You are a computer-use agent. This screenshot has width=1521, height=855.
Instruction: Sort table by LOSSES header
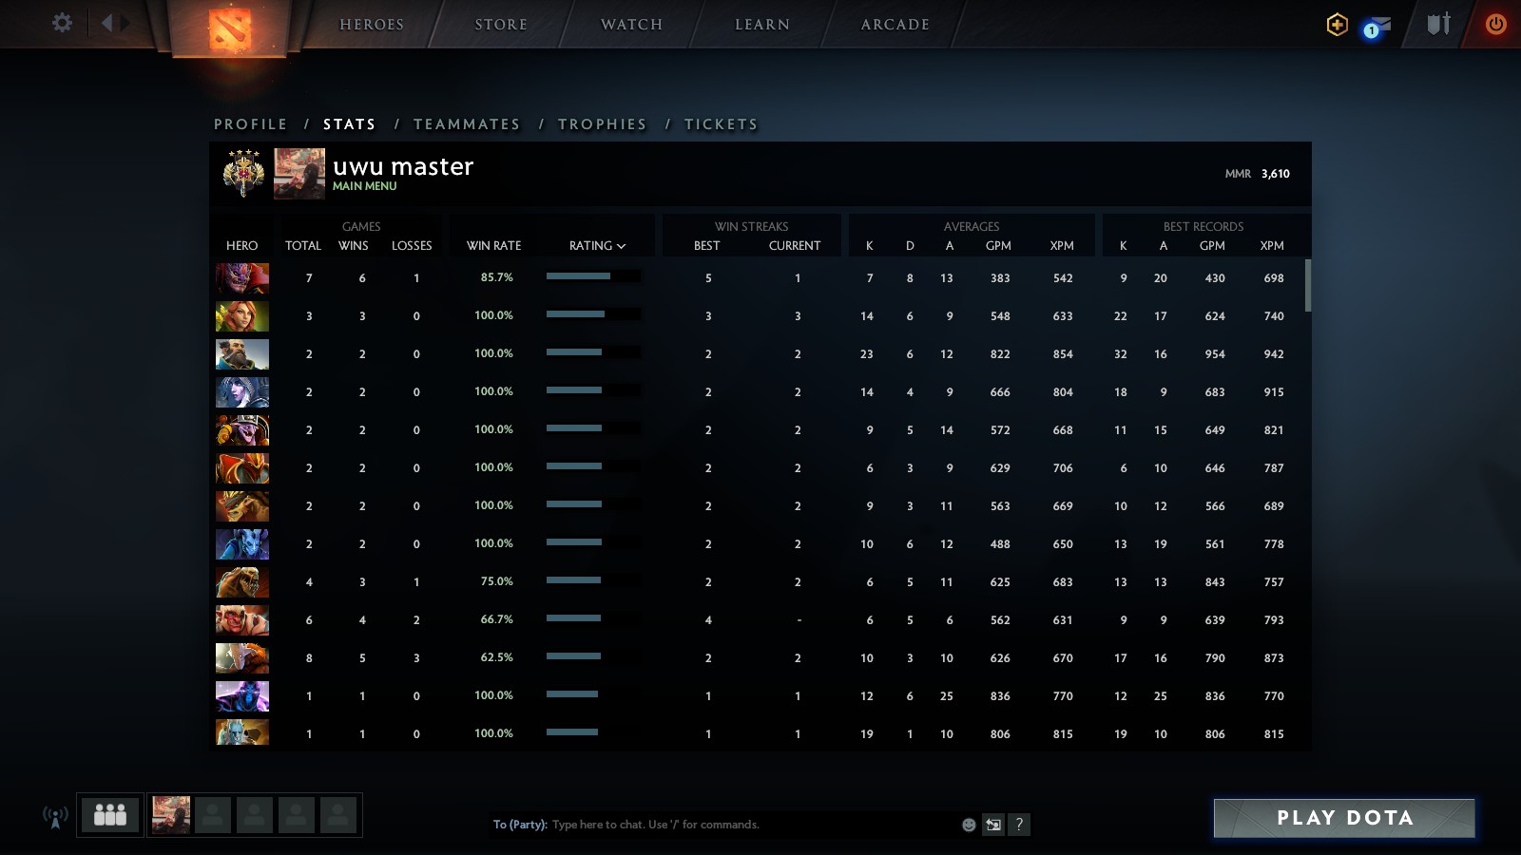[412, 246]
